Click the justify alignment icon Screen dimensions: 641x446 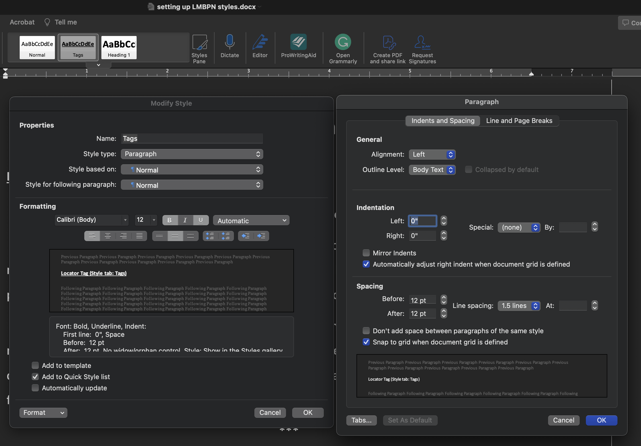[x=139, y=236]
